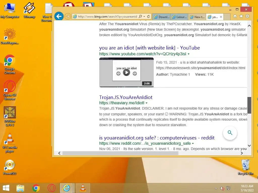Viewport: 258px width, 193px height.
Task: Switch to the New t... browser tab
Action: pyautogui.click(x=197, y=17)
